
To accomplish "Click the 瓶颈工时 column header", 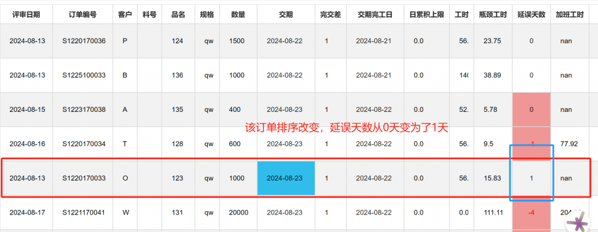I will click(x=493, y=15).
